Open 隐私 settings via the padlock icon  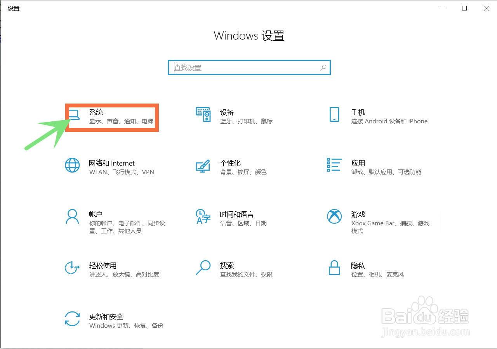334,268
